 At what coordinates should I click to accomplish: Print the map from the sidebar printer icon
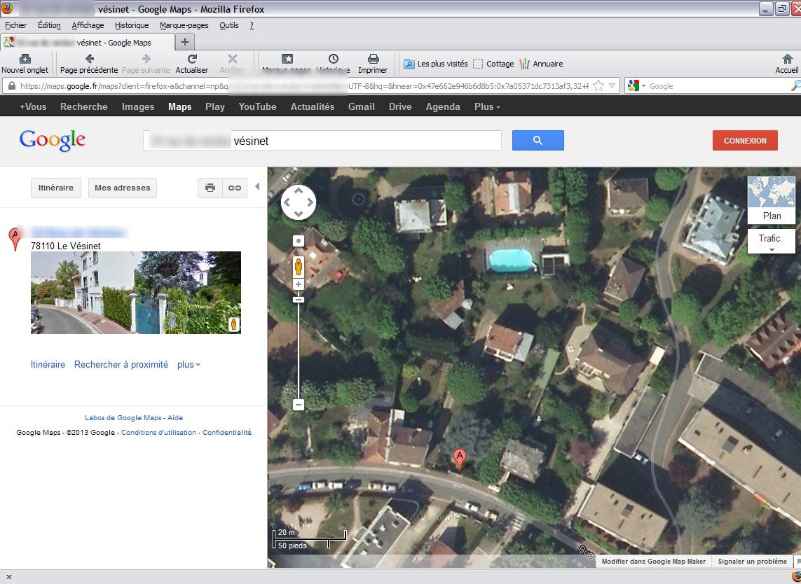click(210, 188)
